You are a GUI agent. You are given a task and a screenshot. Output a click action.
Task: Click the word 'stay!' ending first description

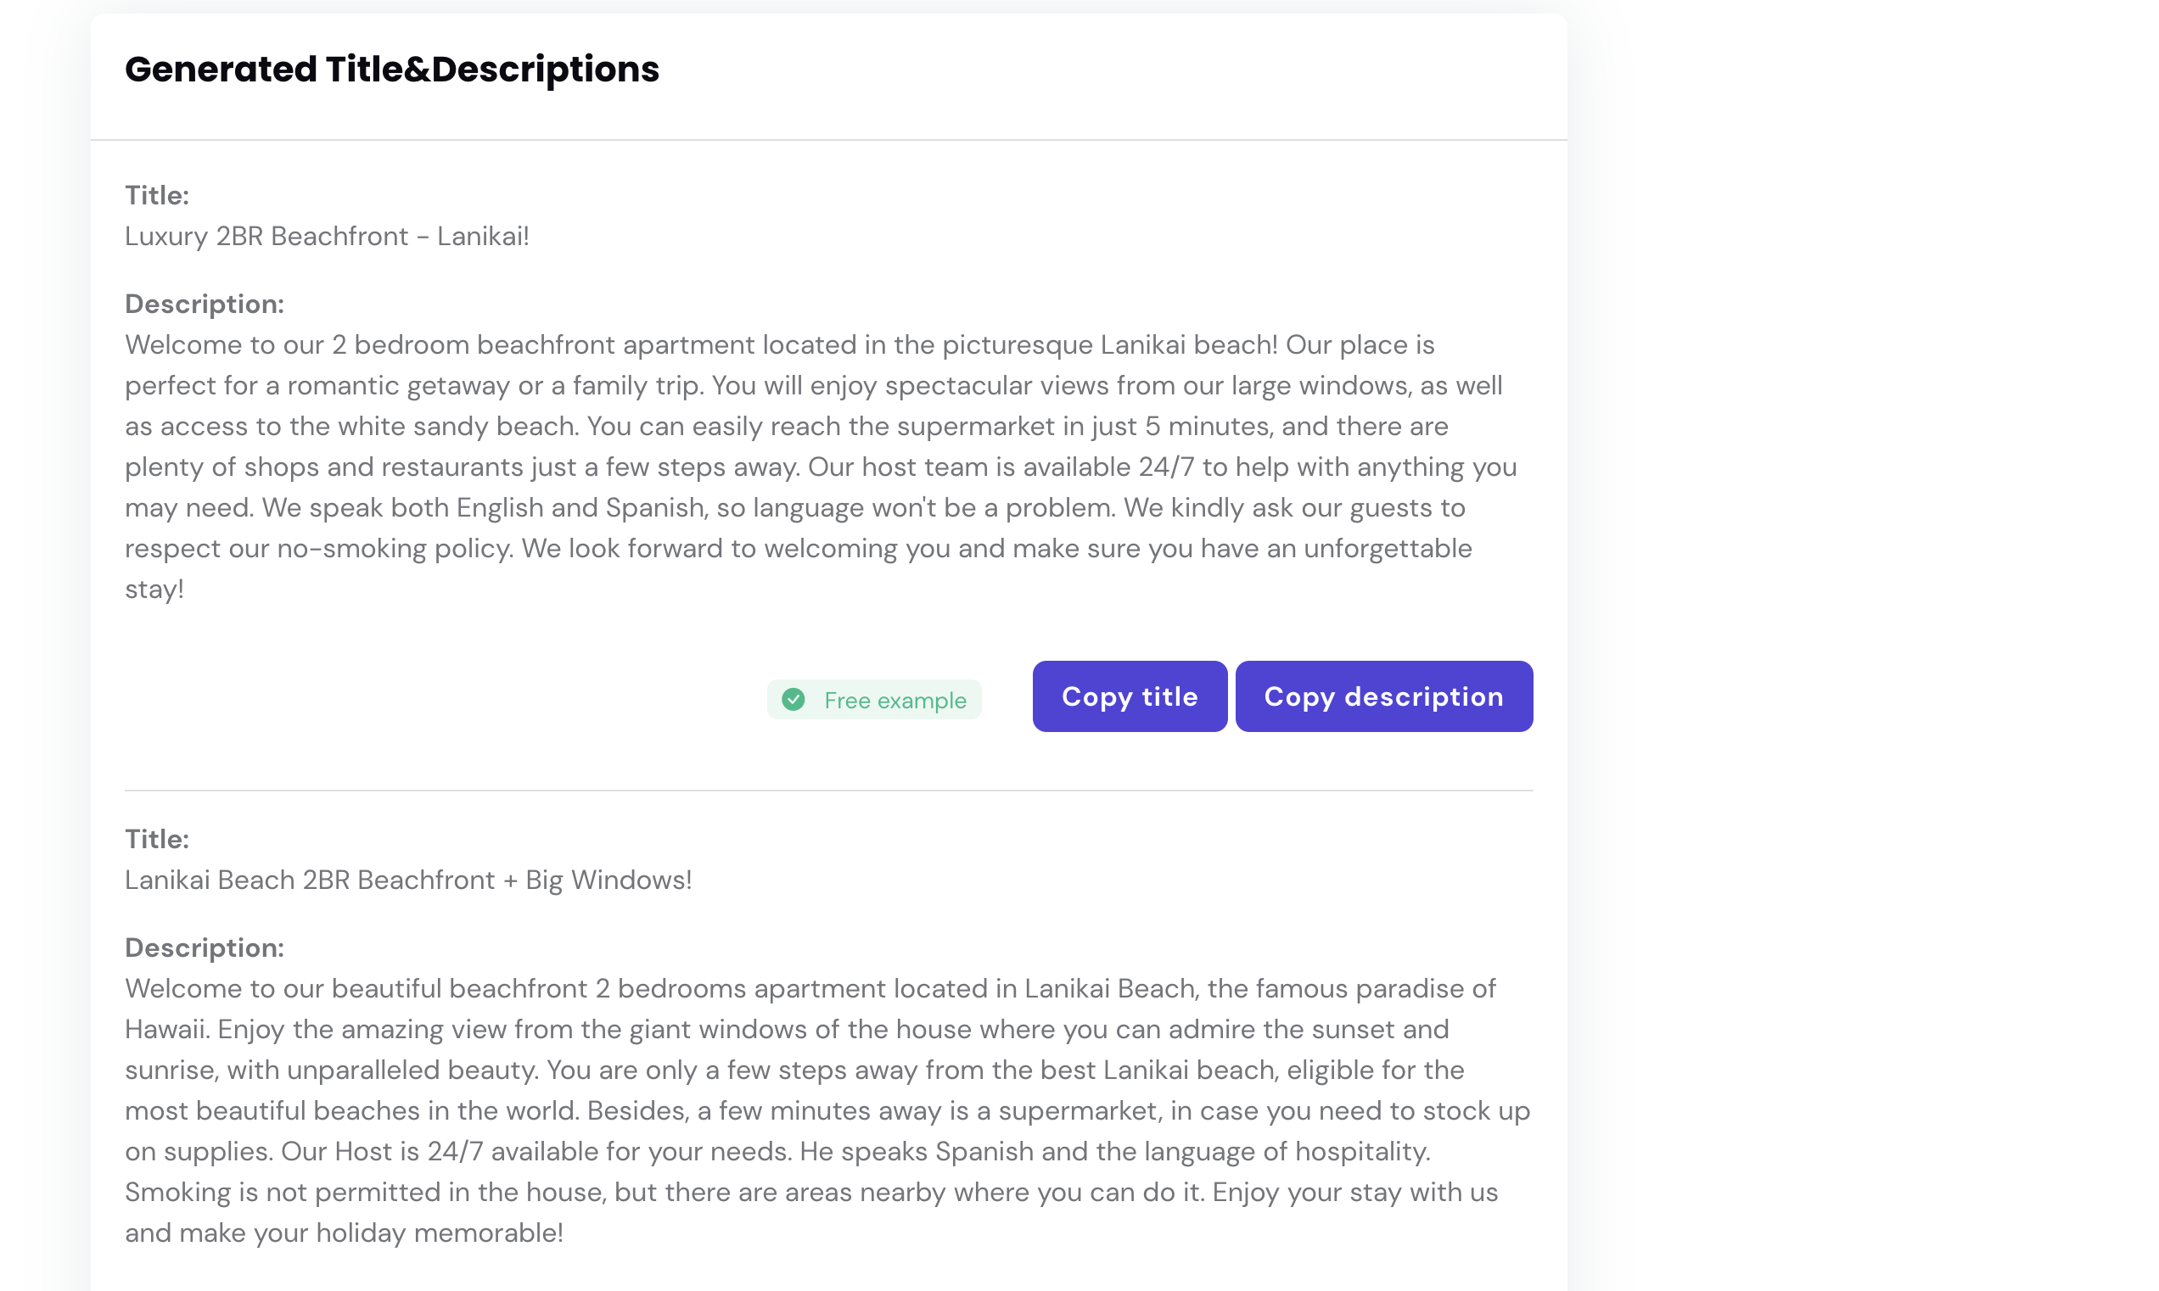(154, 590)
